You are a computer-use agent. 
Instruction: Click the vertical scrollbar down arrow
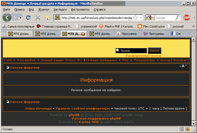point(193,124)
